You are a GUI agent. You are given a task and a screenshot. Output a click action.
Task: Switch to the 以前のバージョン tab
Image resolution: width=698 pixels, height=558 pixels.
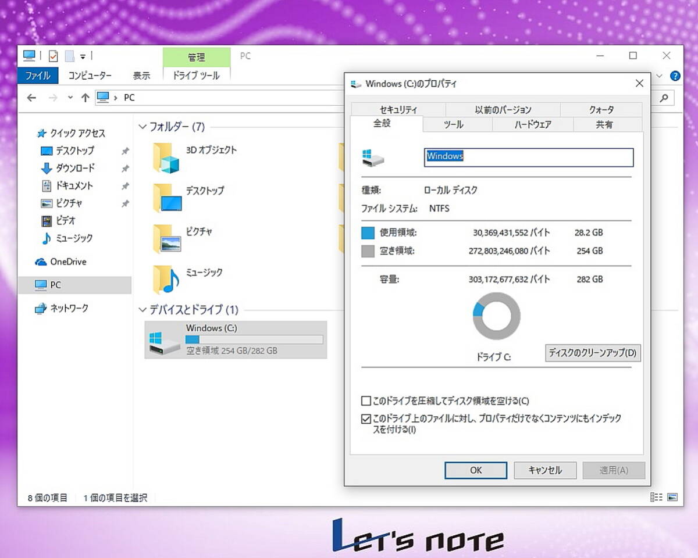(x=503, y=109)
